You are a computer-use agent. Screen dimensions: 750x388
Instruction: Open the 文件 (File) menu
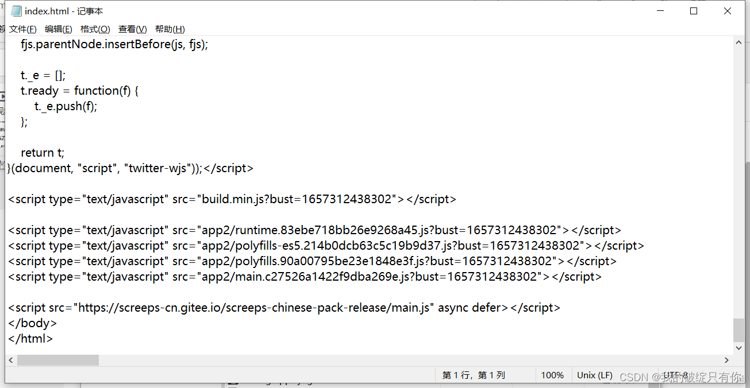(x=22, y=29)
